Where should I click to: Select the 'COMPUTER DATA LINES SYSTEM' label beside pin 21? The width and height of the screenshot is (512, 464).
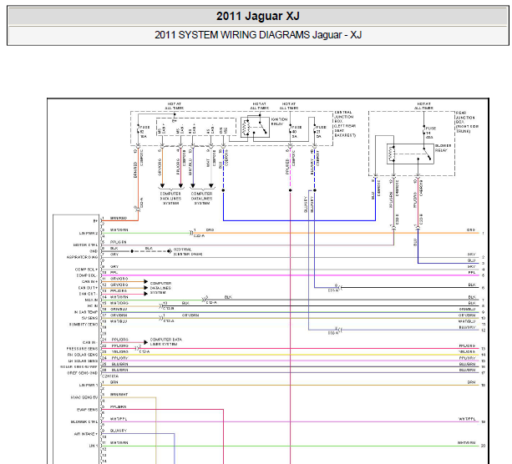coord(166,341)
